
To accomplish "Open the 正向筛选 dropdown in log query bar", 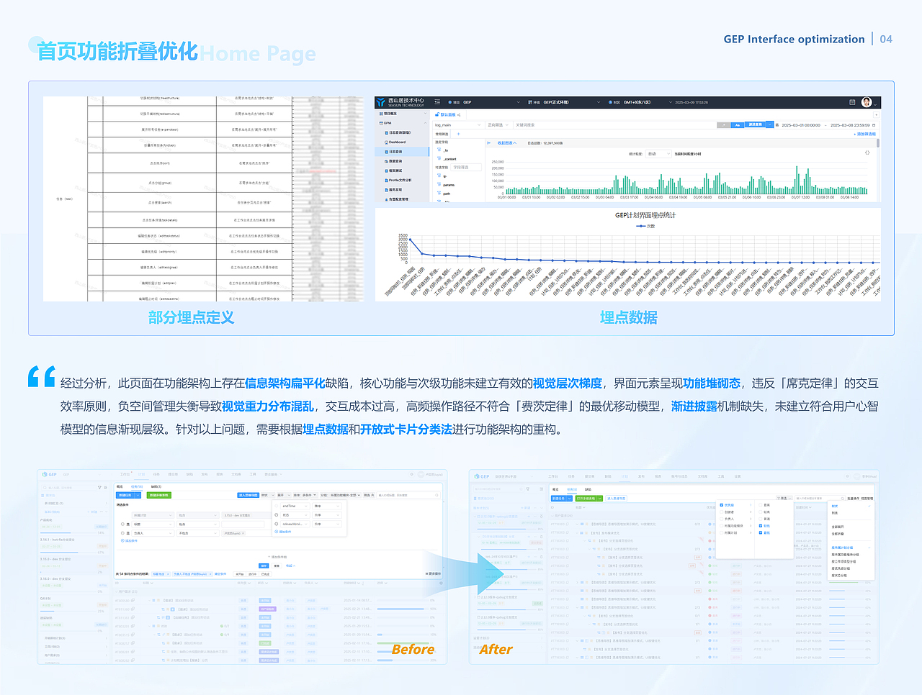I will pyautogui.click(x=498, y=125).
